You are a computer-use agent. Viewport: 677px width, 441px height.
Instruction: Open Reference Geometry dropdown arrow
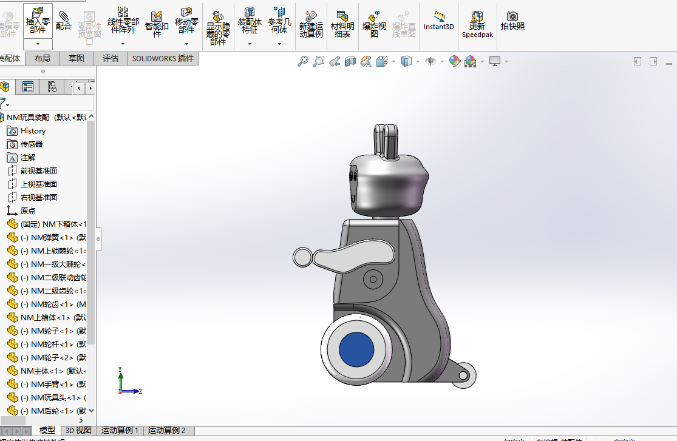pos(279,44)
